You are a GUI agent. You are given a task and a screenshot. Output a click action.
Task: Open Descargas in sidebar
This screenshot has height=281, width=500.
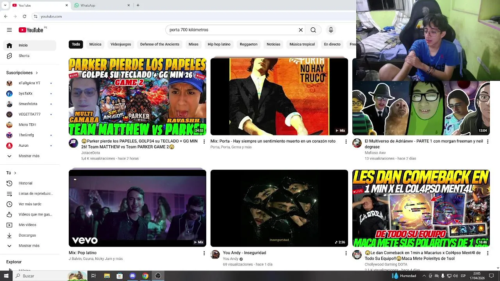(x=30, y=235)
